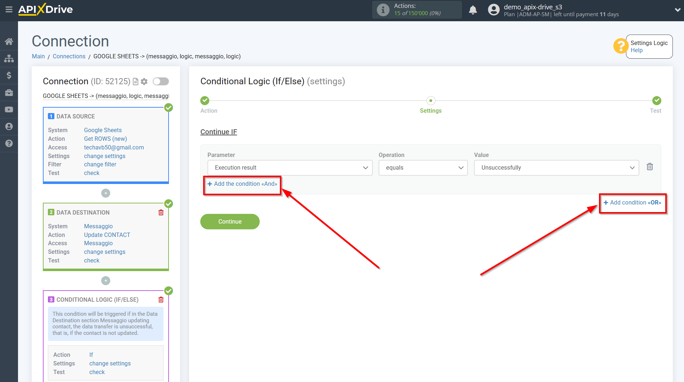The image size is (684, 382).
Task: Click the connection name text field
Action: tap(106, 96)
